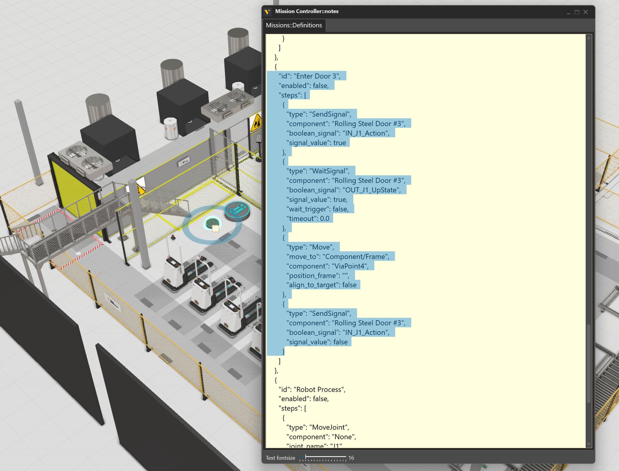Click the "Robot Process" id text line
The image size is (619, 471).
point(312,389)
